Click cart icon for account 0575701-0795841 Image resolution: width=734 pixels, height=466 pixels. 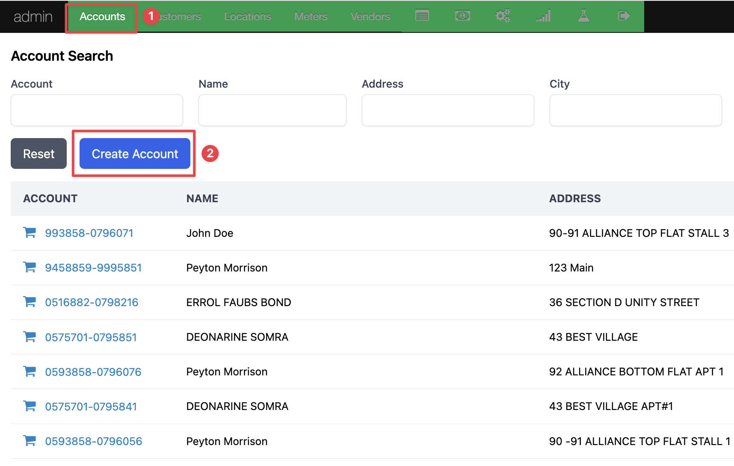(30, 406)
